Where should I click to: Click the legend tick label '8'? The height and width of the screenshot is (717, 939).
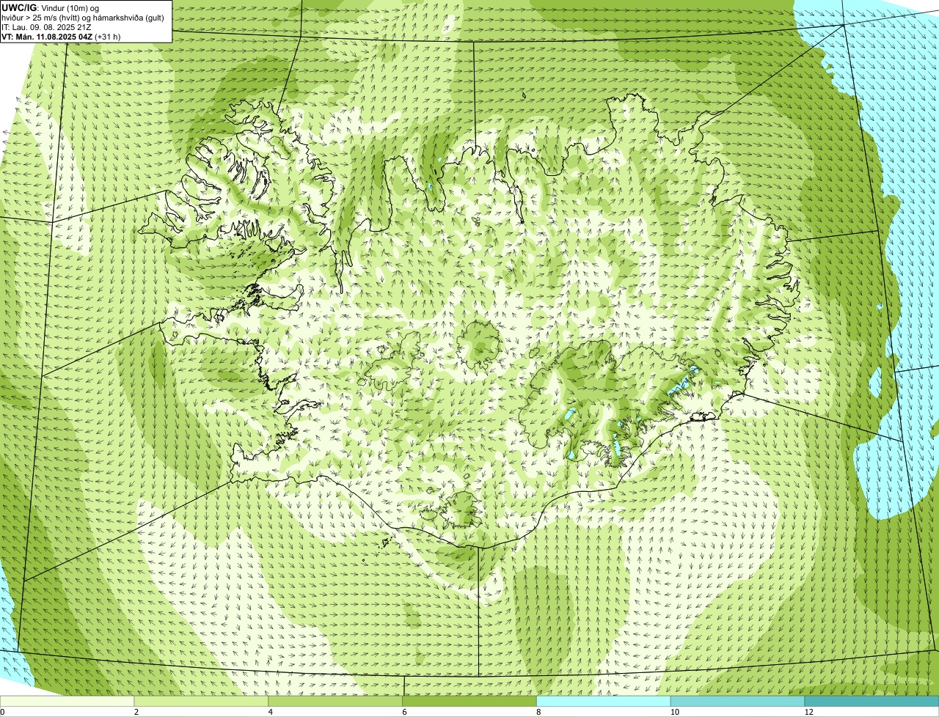pos(539,712)
